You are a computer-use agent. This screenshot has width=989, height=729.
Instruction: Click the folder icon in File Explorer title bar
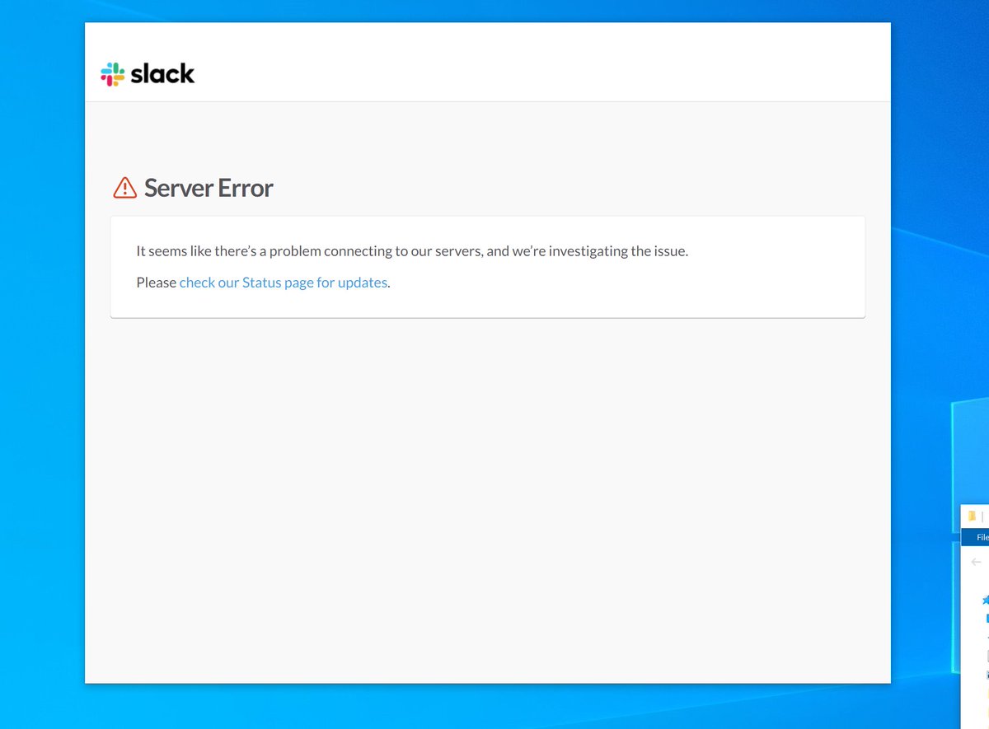pos(972,516)
